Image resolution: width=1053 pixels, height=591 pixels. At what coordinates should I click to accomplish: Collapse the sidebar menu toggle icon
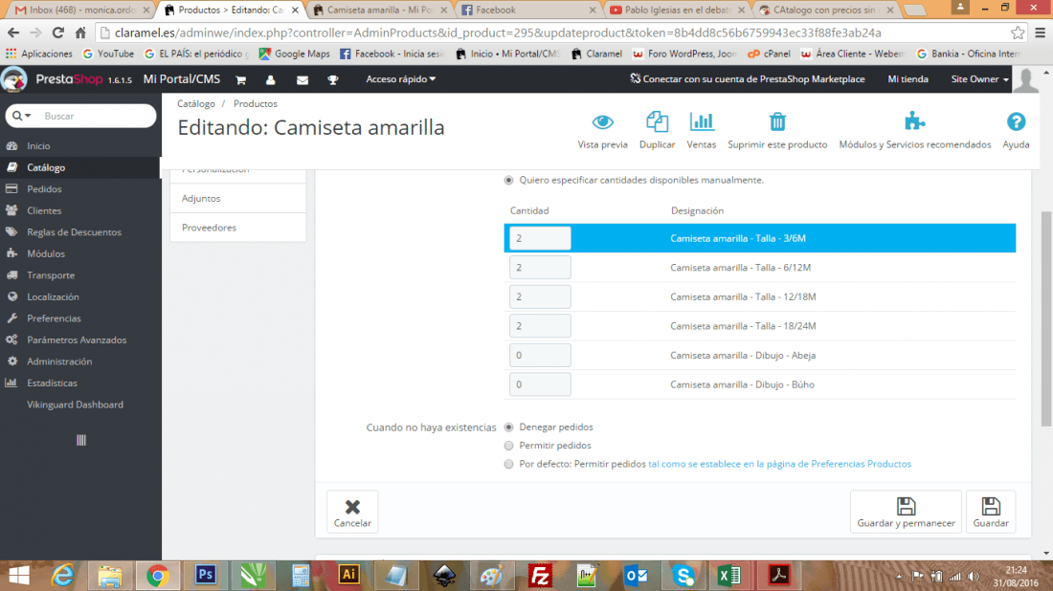tap(81, 440)
